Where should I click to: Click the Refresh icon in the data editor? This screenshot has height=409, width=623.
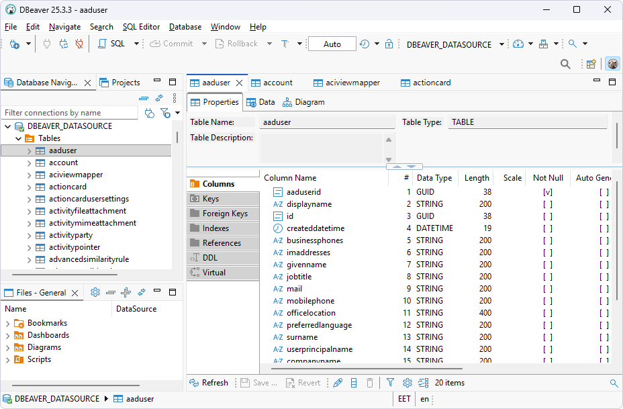[209, 382]
